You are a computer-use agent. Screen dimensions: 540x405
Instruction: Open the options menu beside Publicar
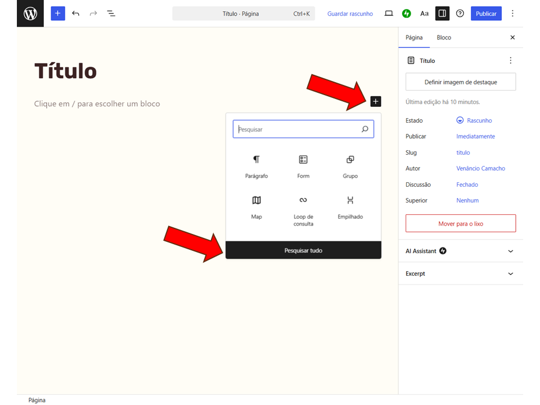click(x=512, y=13)
